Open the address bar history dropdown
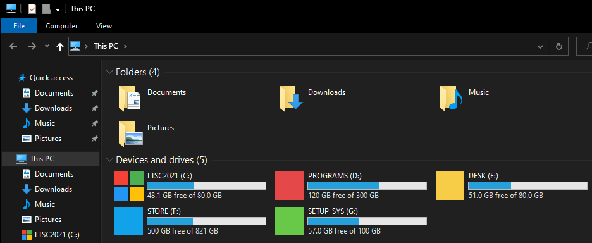Image resolution: width=592 pixels, height=243 pixels. (540, 46)
